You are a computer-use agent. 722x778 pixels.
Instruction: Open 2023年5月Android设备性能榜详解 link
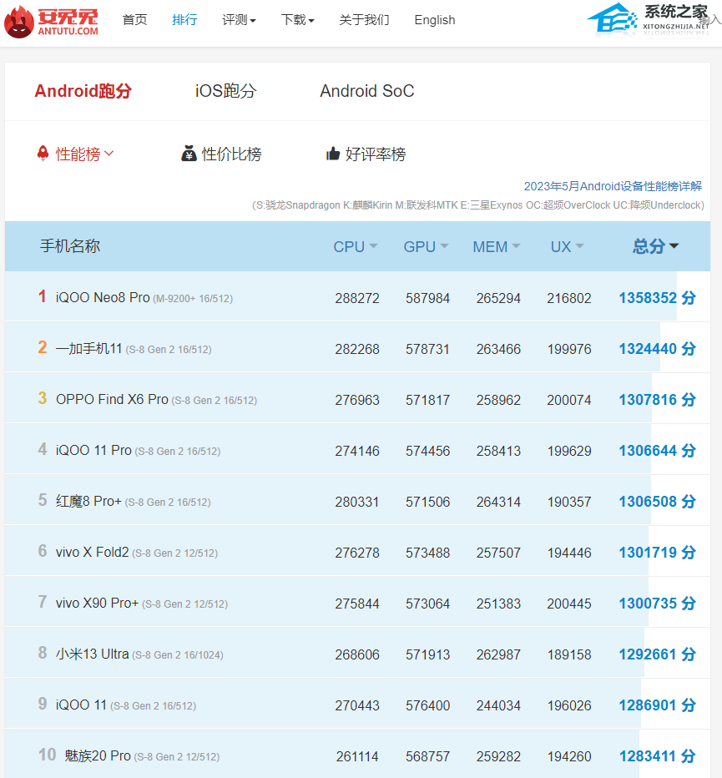pyautogui.click(x=613, y=186)
